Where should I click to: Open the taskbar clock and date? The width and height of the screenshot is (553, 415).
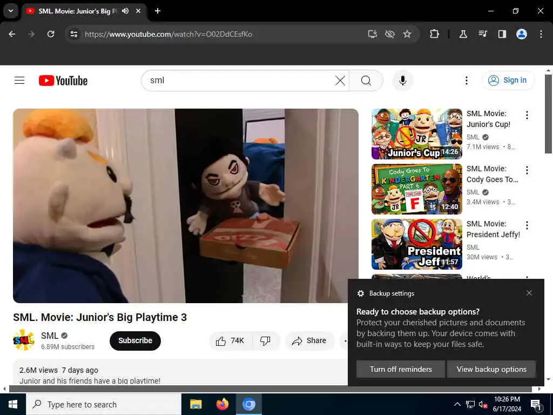pos(507,404)
